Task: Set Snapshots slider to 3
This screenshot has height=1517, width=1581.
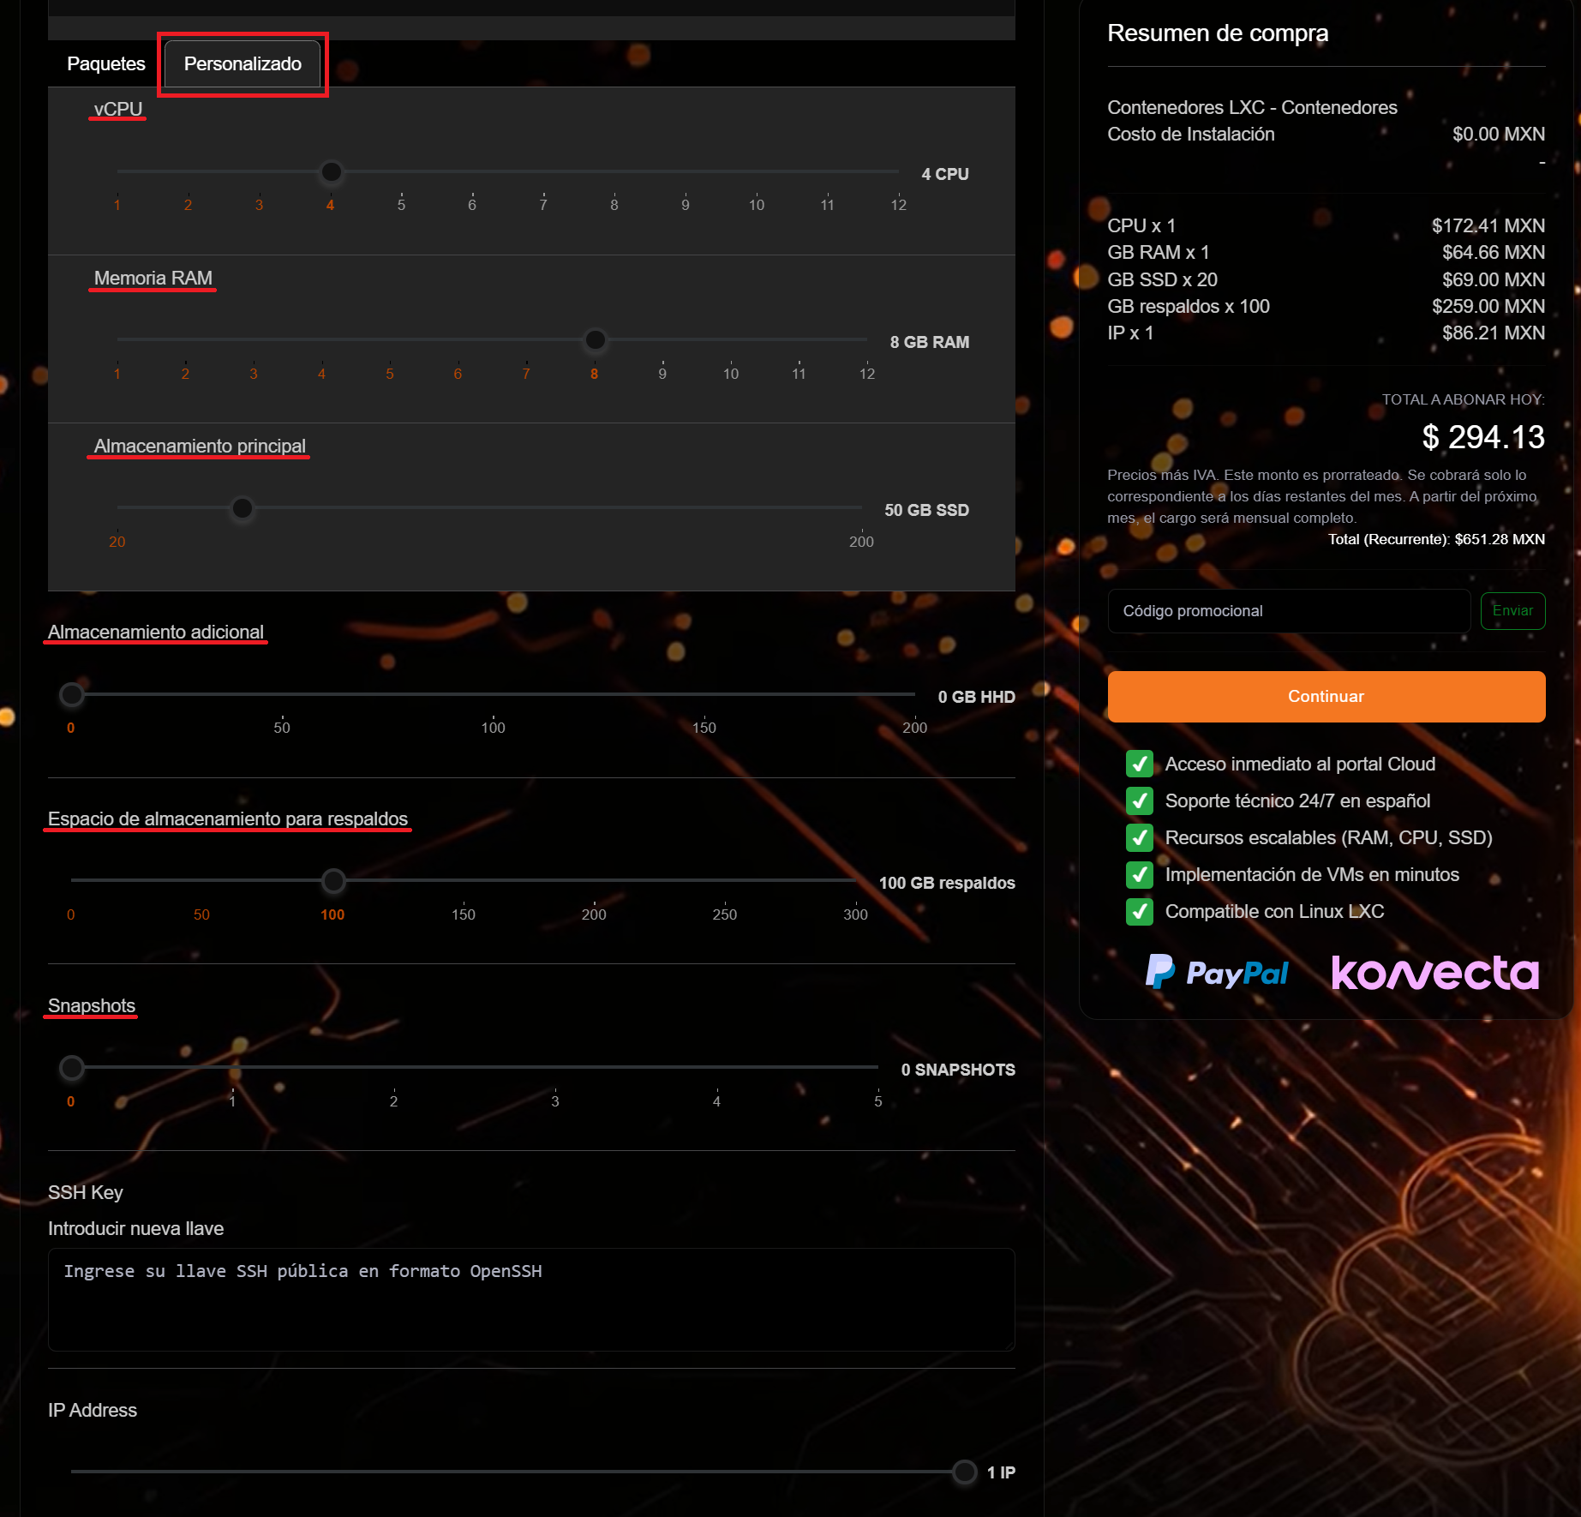Action: click(x=555, y=1068)
